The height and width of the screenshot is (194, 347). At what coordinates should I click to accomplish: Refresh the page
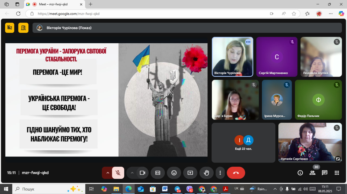(18, 13)
